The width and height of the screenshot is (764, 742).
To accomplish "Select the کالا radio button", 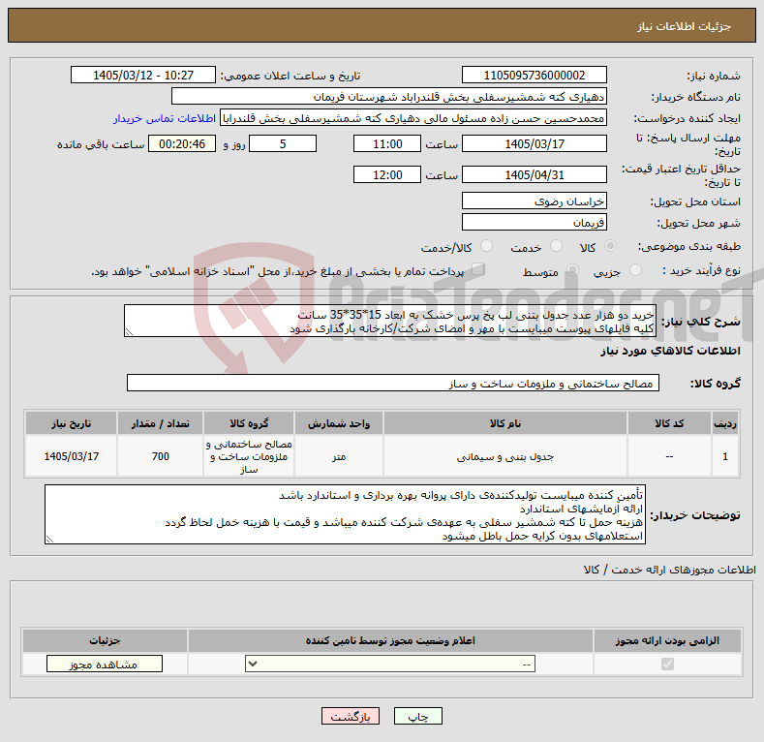I will [x=610, y=246].
